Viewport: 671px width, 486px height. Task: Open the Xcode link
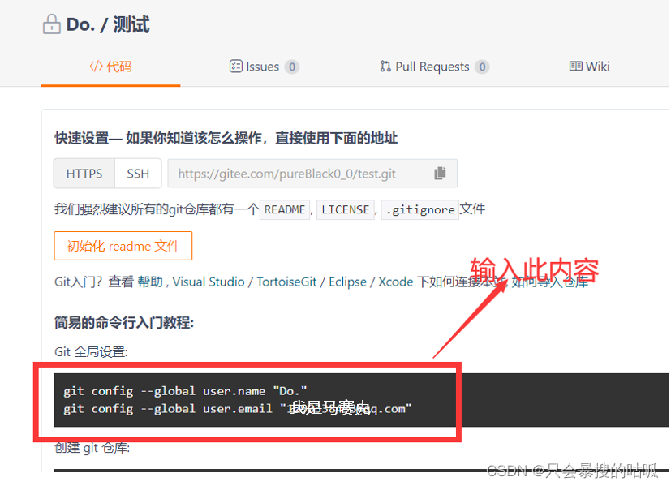[x=396, y=282]
